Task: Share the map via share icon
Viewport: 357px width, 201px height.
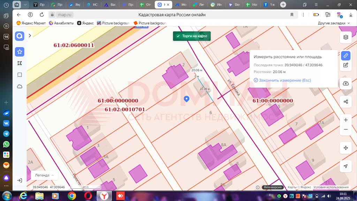Action: (x=345, y=102)
